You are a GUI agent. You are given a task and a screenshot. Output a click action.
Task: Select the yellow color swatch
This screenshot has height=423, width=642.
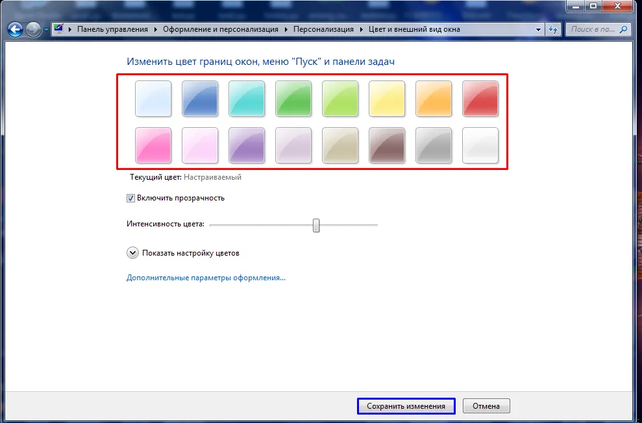point(386,99)
